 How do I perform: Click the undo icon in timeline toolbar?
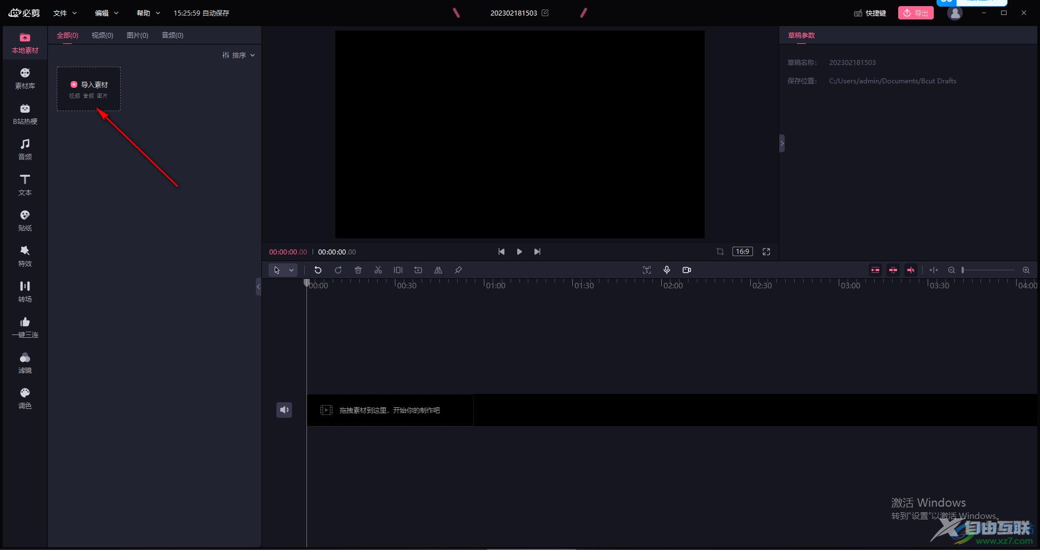pos(318,270)
